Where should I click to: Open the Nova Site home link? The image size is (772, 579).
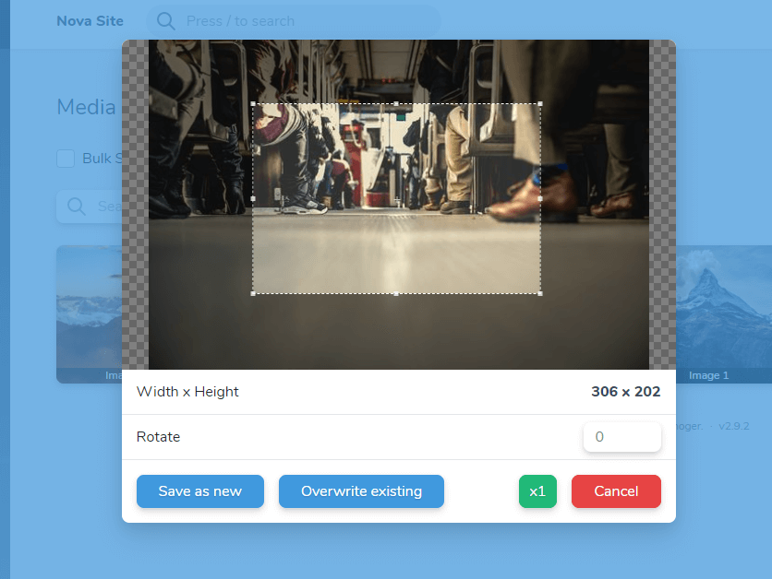(x=90, y=21)
